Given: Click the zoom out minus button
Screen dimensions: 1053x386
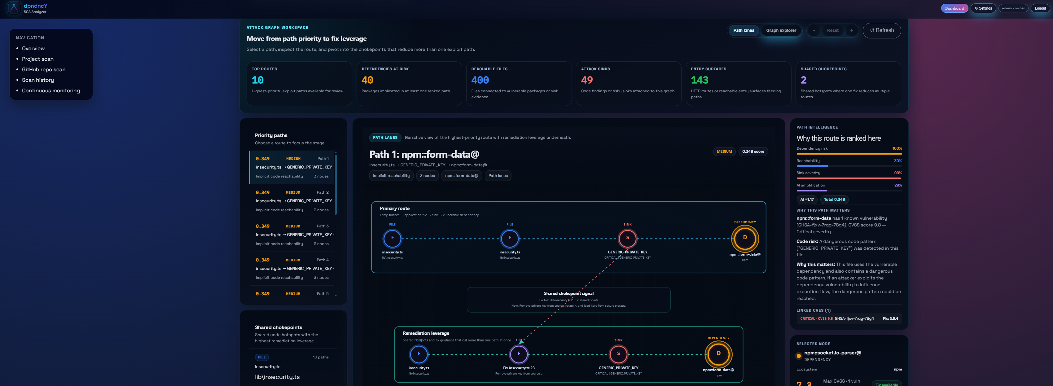Looking at the screenshot, I should click(x=814, y=31).
